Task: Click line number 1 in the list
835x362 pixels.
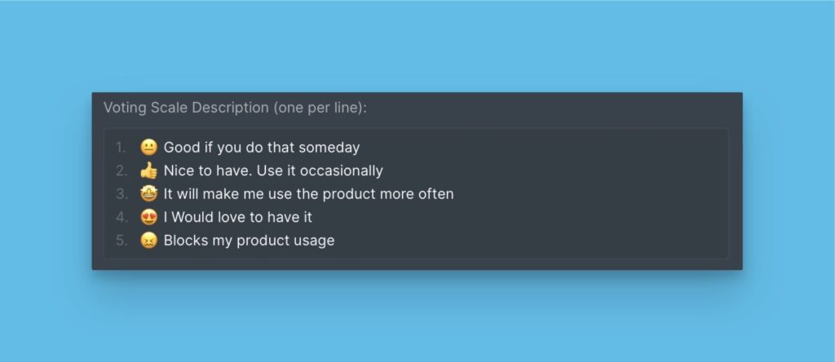Action: coord(121,148)
